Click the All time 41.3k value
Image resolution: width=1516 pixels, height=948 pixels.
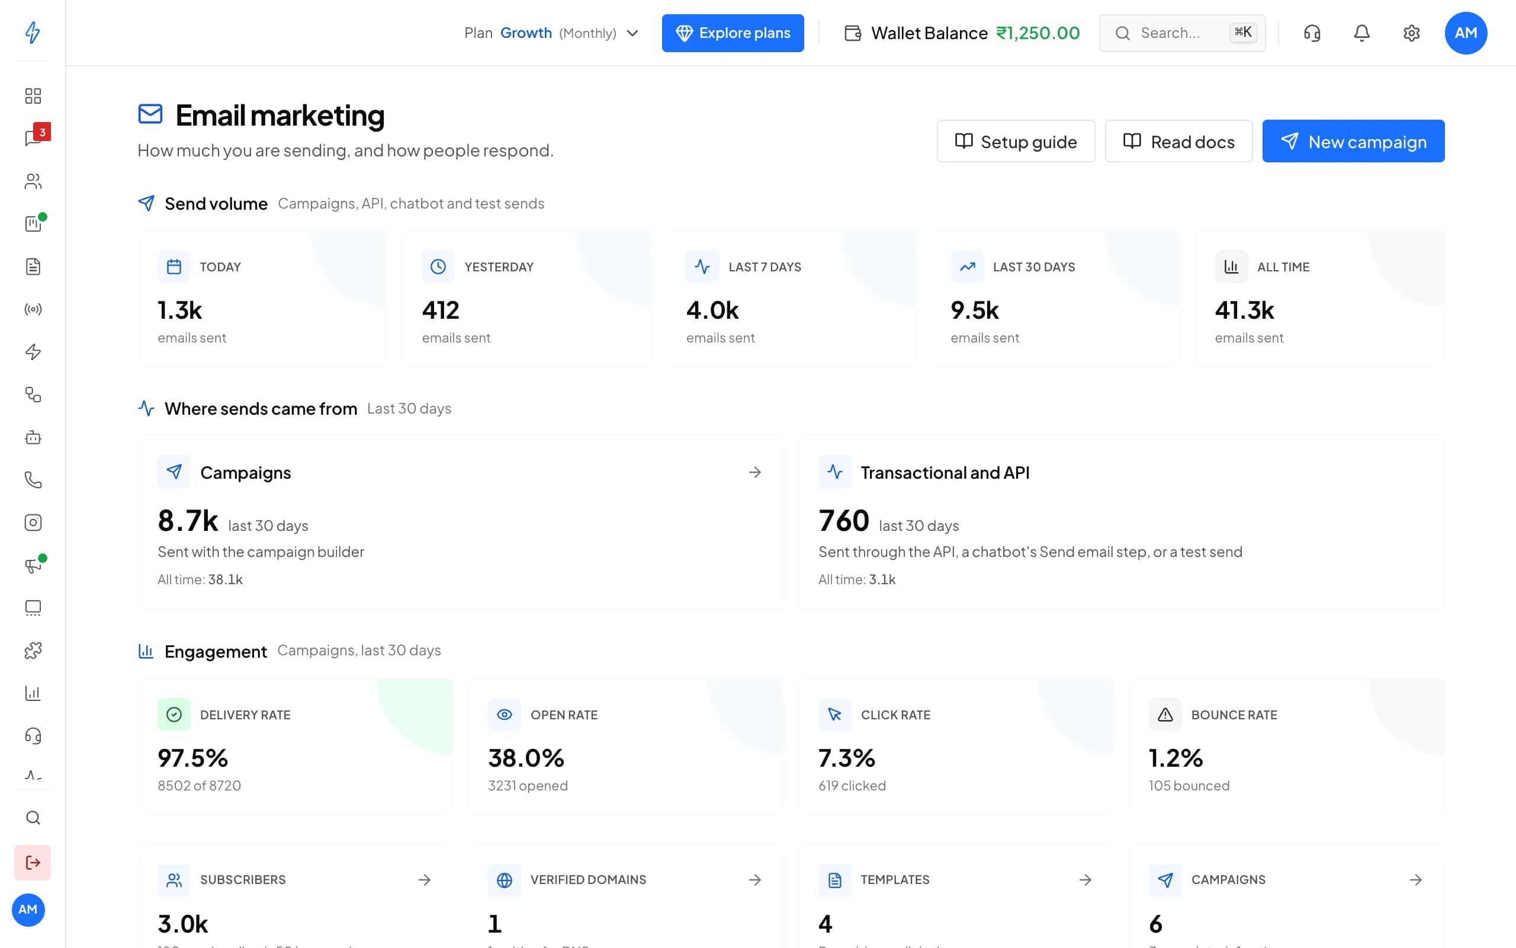pyautogui.click(x=1244, y=310)
